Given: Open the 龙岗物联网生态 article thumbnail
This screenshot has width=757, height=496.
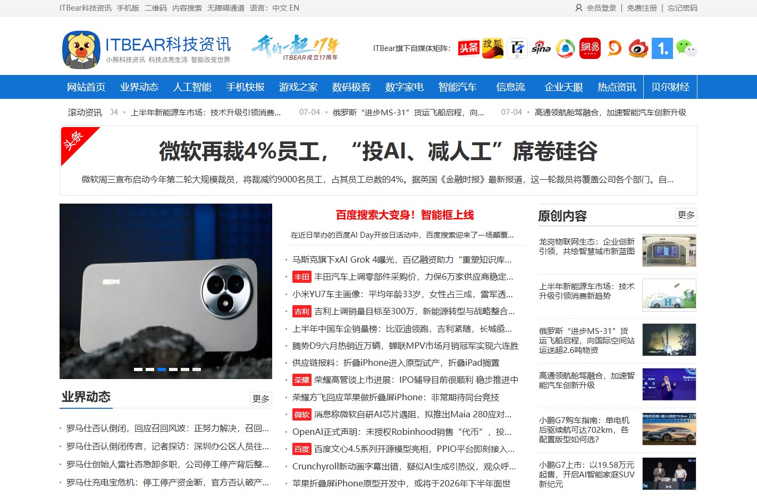Looking at the screenshot, I should tap(669, 250).
